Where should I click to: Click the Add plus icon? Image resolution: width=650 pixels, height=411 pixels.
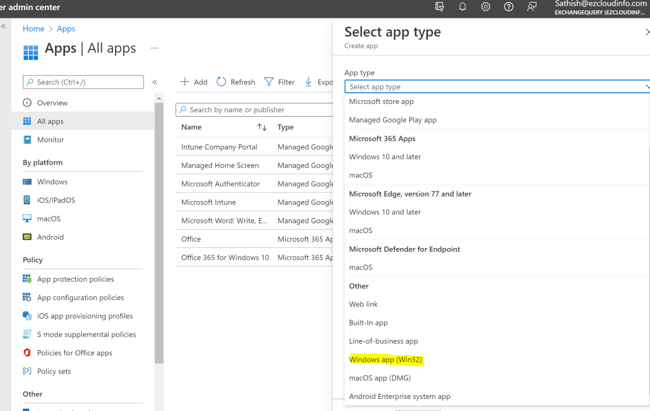[185, 82]
